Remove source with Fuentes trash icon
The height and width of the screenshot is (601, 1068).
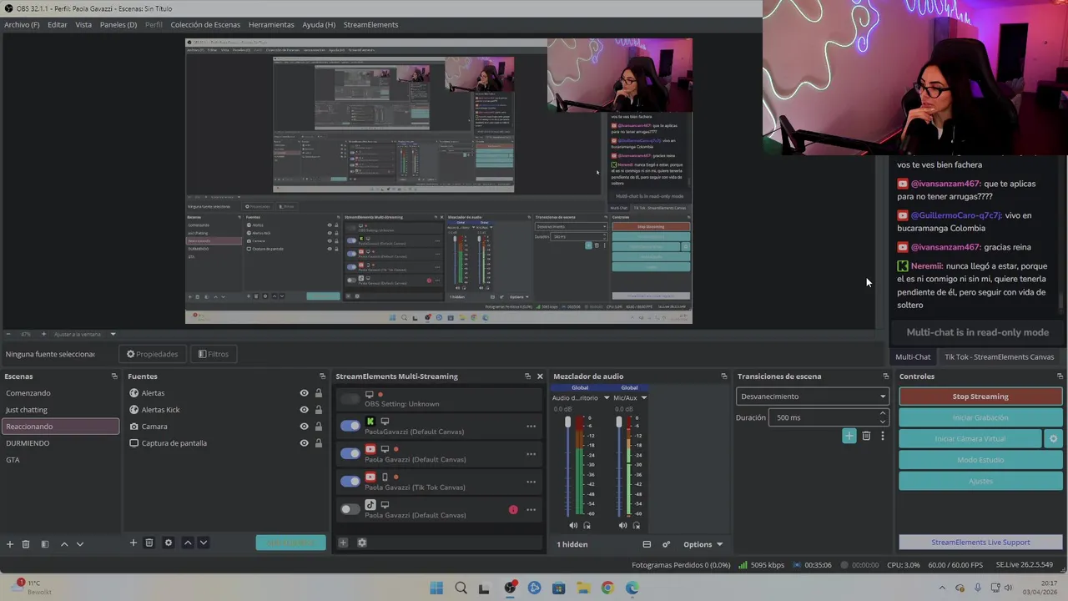[x=149, y=543]
